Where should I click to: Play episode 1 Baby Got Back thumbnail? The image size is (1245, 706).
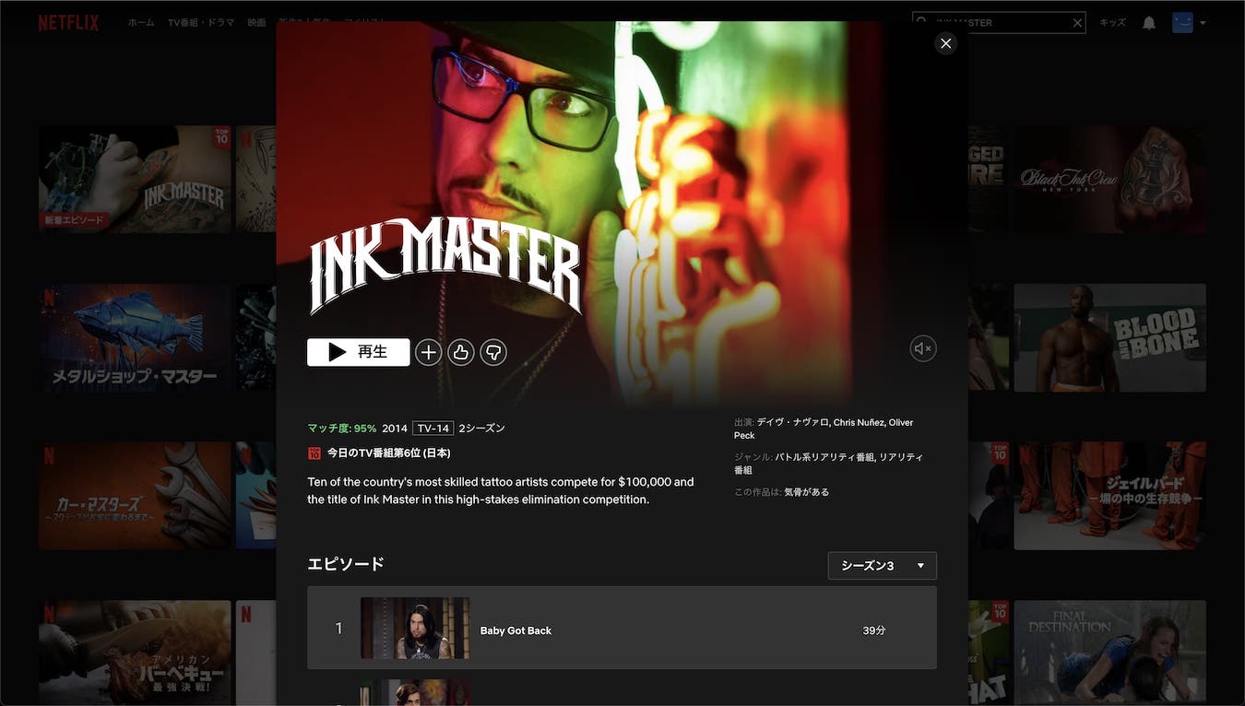(414, 628)
